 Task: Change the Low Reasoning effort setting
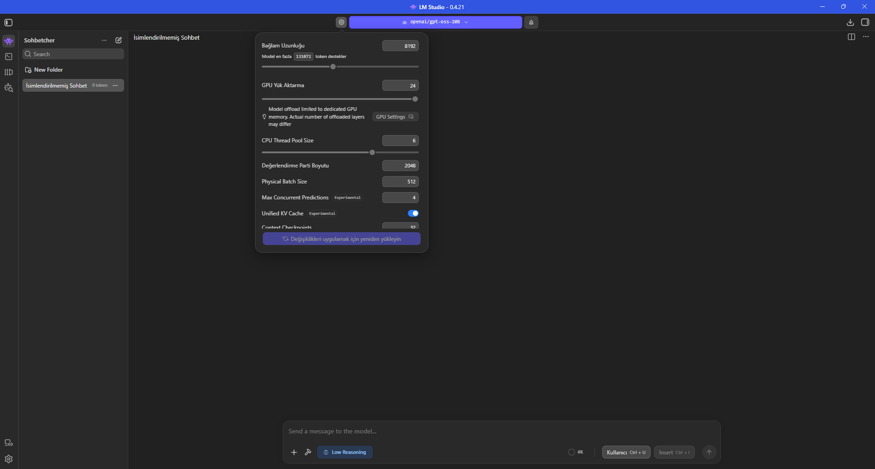coord(345,452)
